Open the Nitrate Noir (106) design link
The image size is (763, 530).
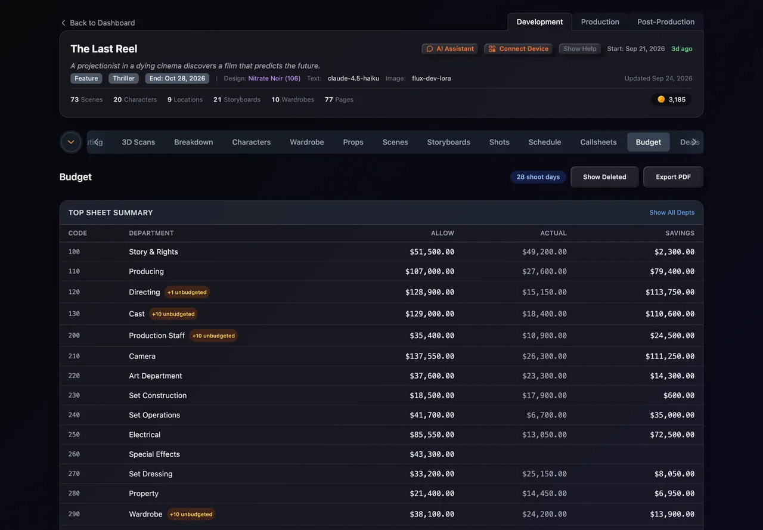[x=274, y=79]
